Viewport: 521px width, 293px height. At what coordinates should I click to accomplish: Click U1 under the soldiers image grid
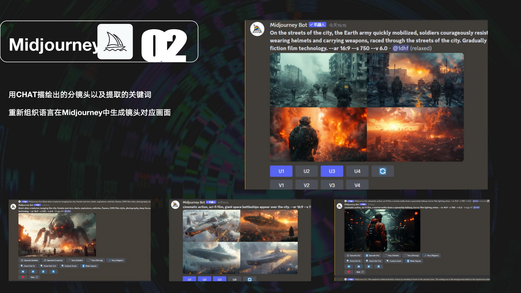(281, 171)
